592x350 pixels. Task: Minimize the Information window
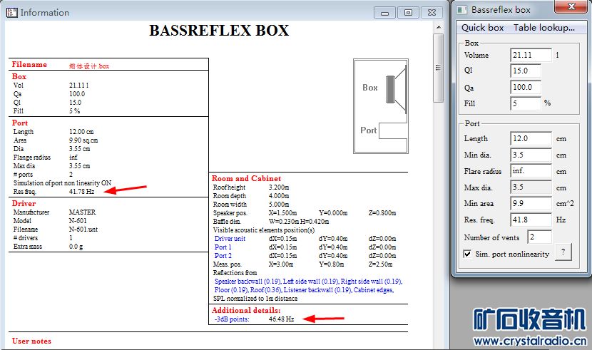tap(384, 12)
